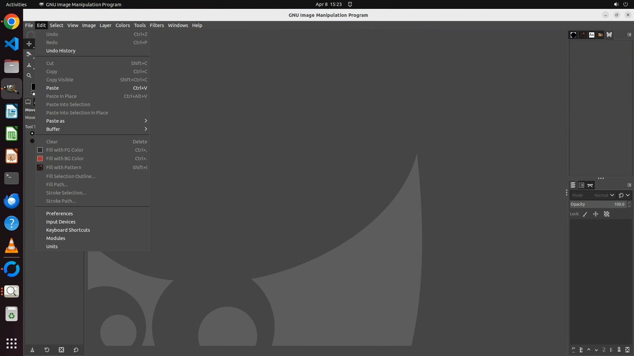The height and width of the screenshot is (356, 634).
Task: Switch to the Channels tab icon
Action: point(581,185)
